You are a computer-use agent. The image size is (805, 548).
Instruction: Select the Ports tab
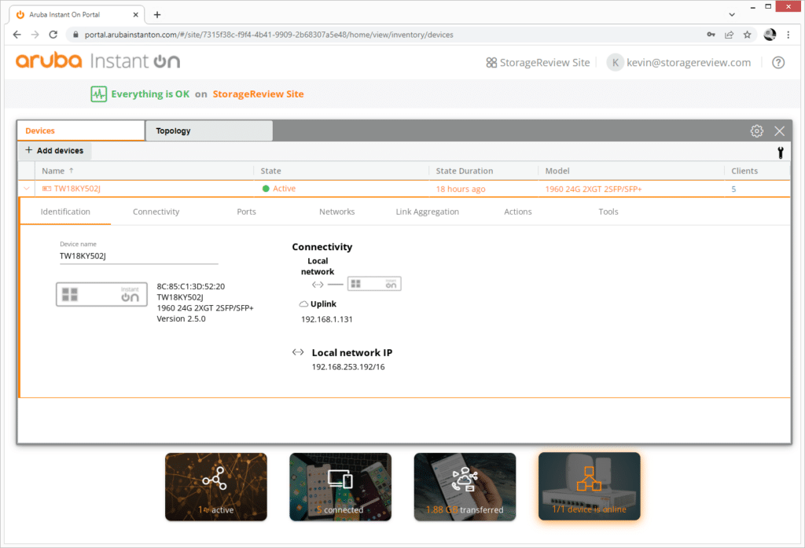pos(246,211)
